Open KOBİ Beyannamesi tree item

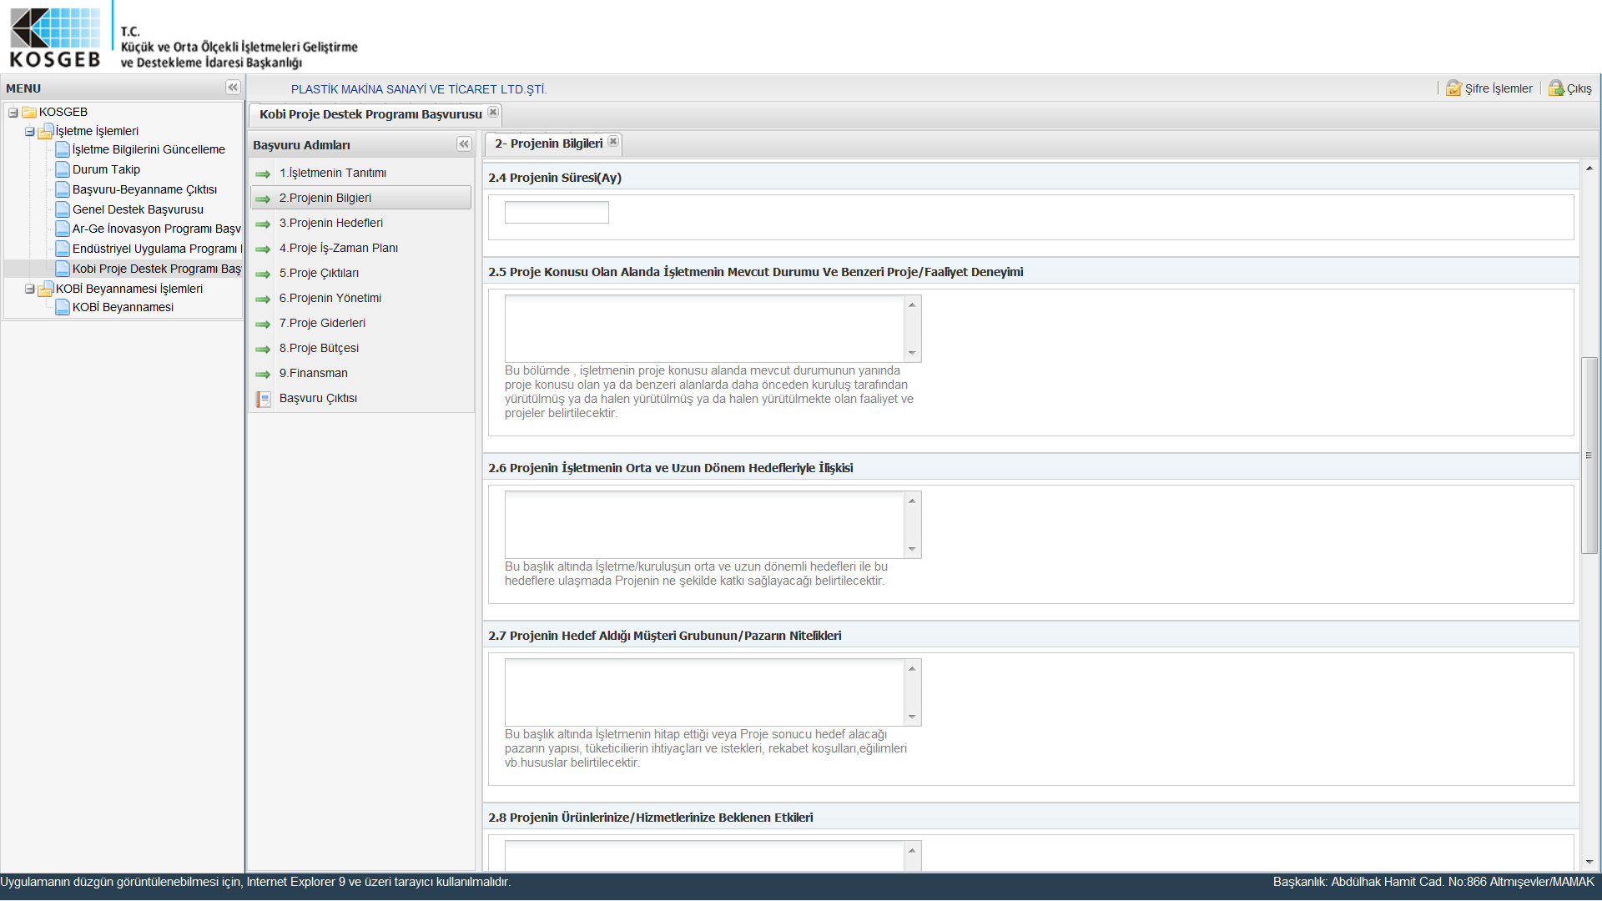pos(123,307)
